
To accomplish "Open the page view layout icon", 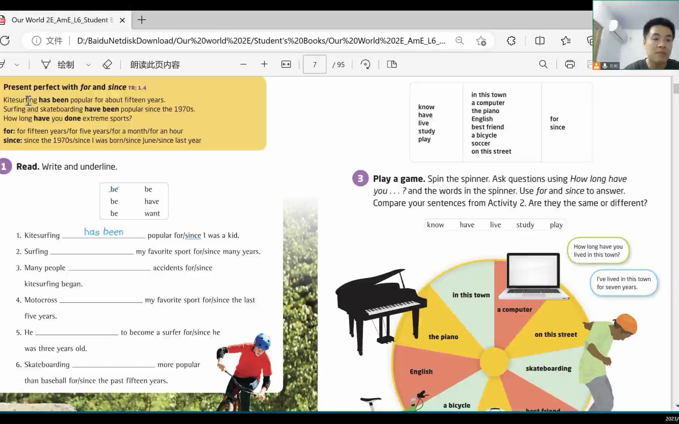I will click(x=392, y=64).
